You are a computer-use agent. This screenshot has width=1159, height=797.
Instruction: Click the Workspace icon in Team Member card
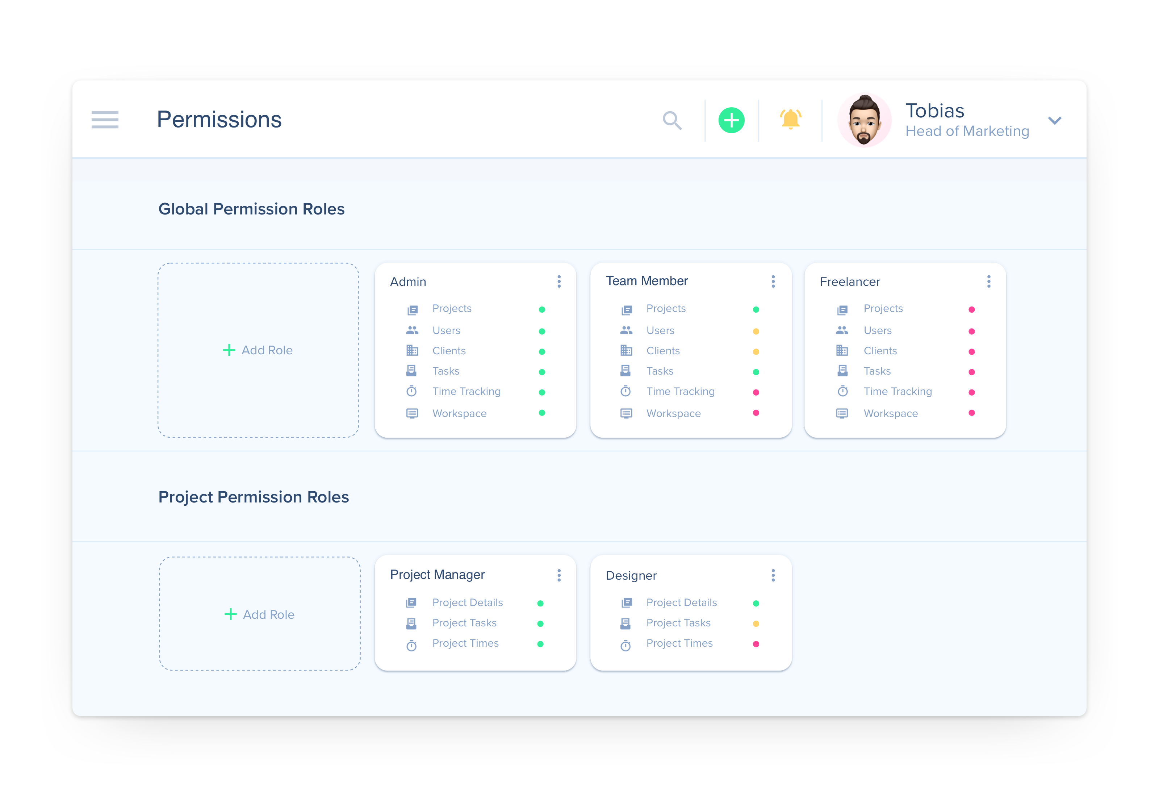627,413
